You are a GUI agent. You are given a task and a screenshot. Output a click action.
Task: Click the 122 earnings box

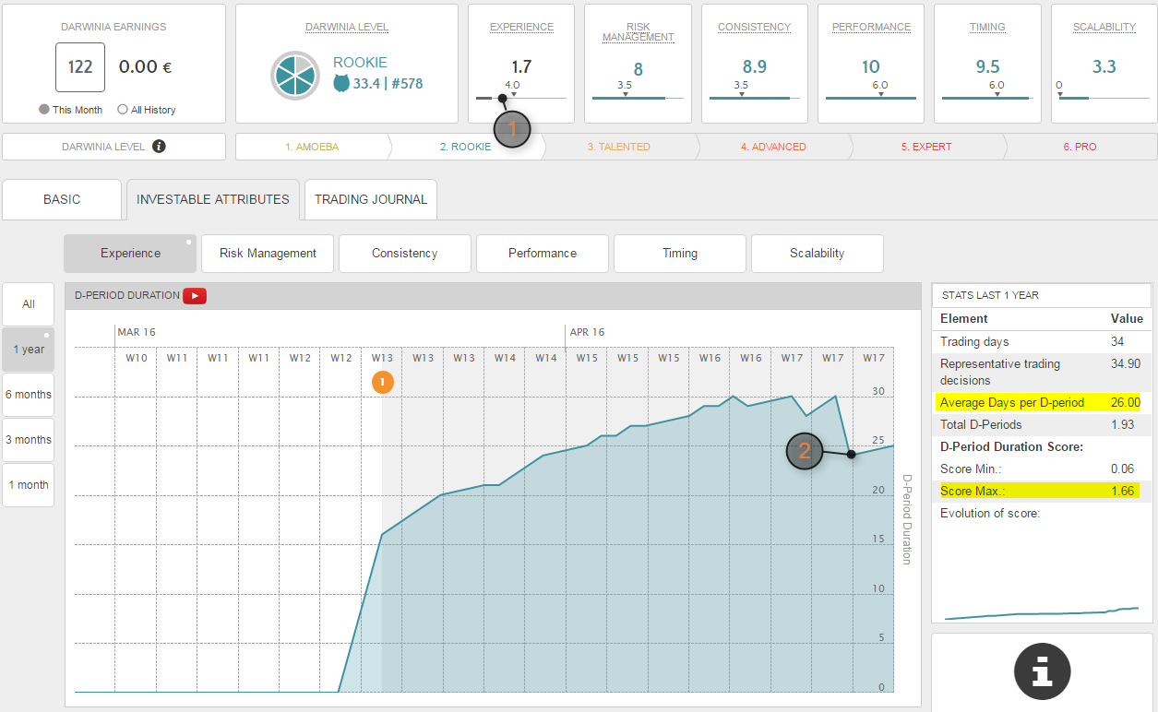(x=80, y=67)
